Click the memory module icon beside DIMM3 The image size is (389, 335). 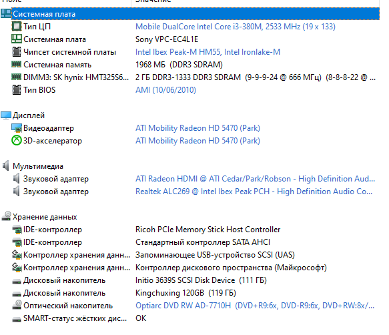pyautogui.click(x=17, y=77)
